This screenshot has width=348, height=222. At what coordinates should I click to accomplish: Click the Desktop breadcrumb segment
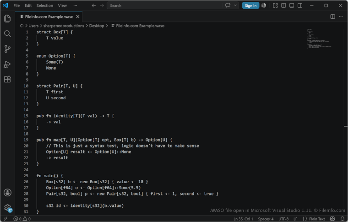pos(97,26)
